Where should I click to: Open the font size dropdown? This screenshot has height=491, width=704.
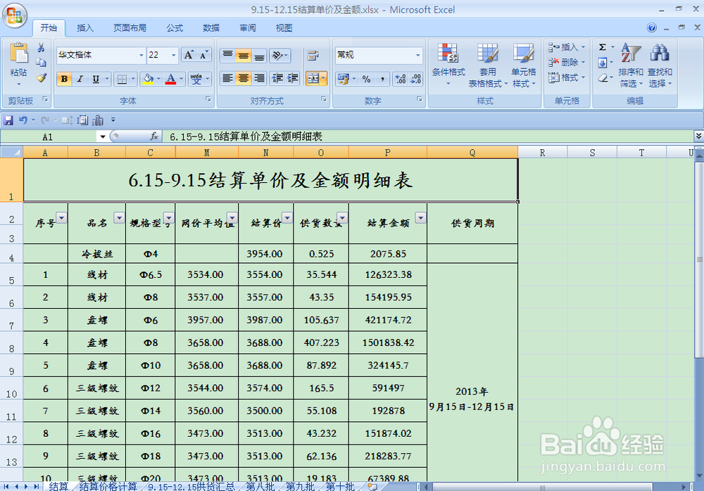171,55
